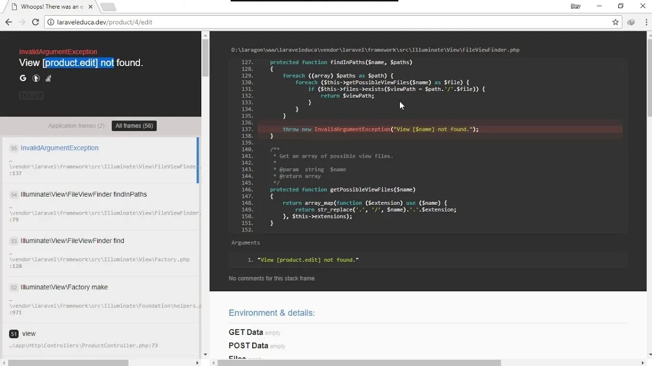Click code line 127 findInPaths declaration
Screen dimensions: 652x366
[341, 62]
